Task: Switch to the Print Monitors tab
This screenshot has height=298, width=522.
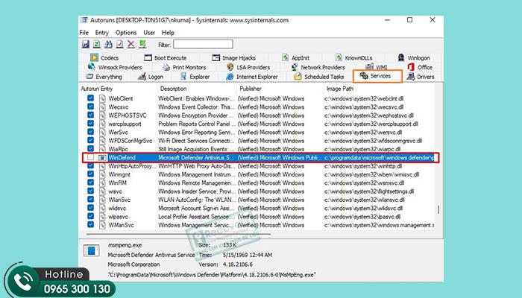Action: click(x=184, y=67)
